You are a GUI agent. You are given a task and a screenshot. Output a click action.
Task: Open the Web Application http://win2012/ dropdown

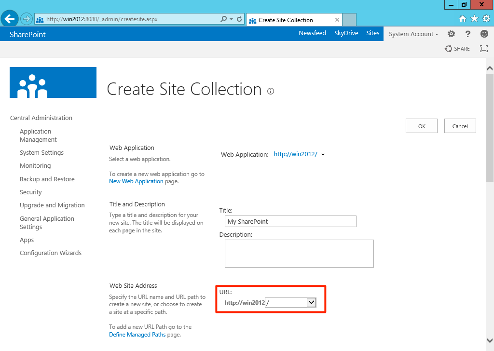(x=299, y=154)
